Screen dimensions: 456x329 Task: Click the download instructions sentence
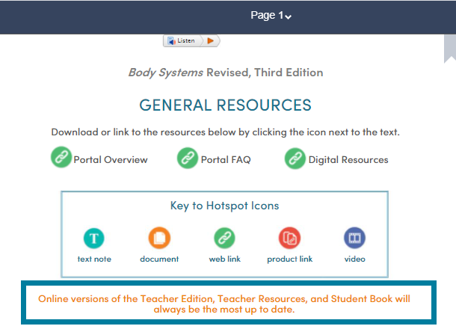[x=225, y=132]
